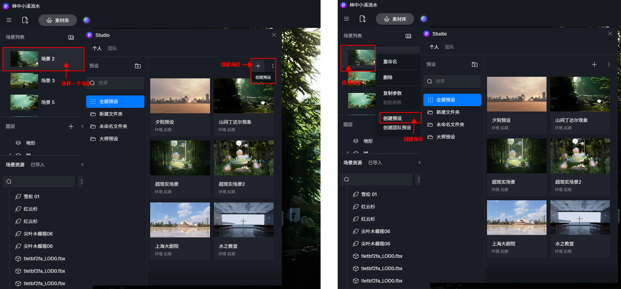Click the plus icon showing 创建预设 tooltip
The width and height of the screenshot is (621, 289).
coord(258,66)
